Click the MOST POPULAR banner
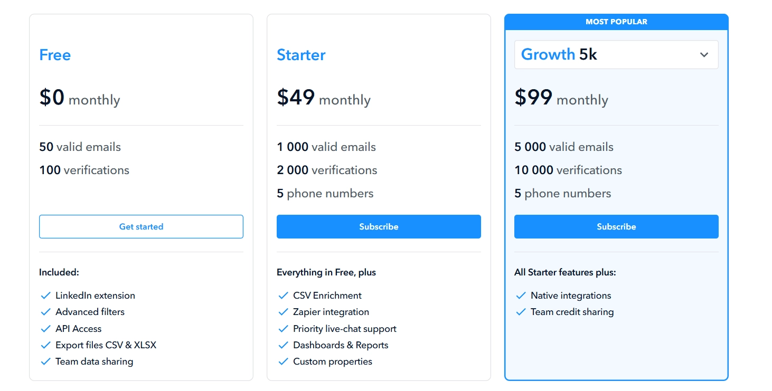 [x=616, y=22]
